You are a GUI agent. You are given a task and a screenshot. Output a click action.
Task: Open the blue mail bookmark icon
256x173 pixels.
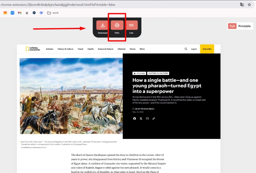pyautogui.click(x=12, y=13)
